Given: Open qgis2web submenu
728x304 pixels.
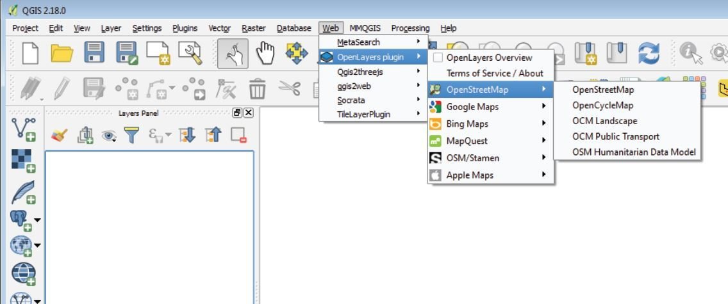Looking at the screenshot, I should pyautogui.click(x=373, y=86).
